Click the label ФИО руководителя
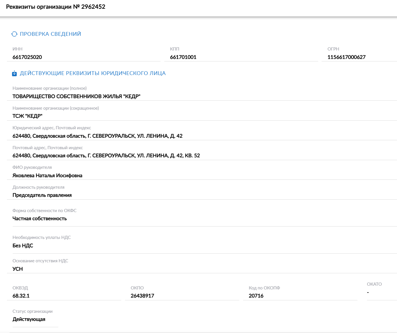Image resolution: width=397 pixels, height=333 pixels. pyautogui.click(x=32, y=167)
